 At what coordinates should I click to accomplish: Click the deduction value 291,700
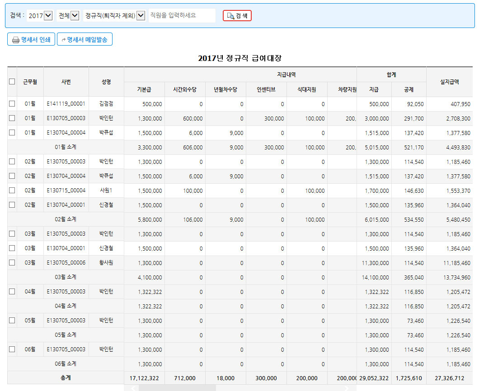click(414, 118)
